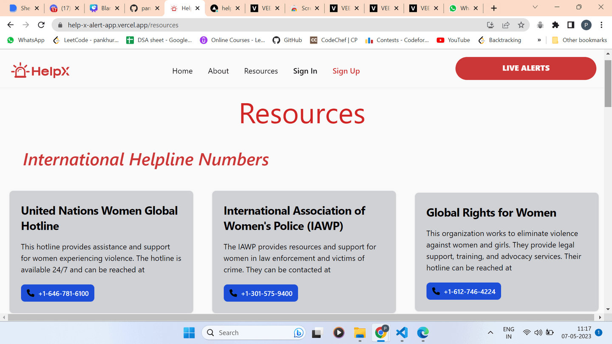Image resolution: width=612 pixels, height=344 pixels.
Task: Open Microsoft Edge from the taskbar
Action: click(422, 333)
